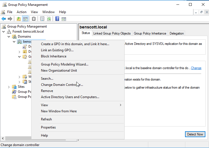Open the Delegation tab

177,33
